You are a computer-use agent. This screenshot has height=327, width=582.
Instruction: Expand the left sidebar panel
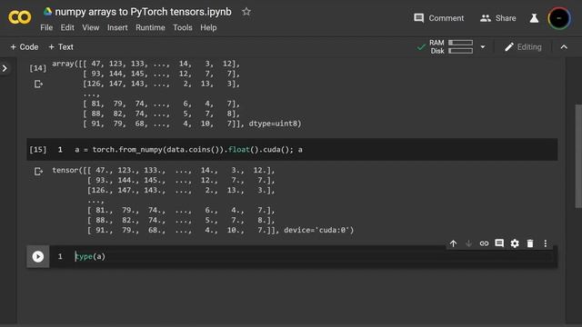(x=5, y=68)
